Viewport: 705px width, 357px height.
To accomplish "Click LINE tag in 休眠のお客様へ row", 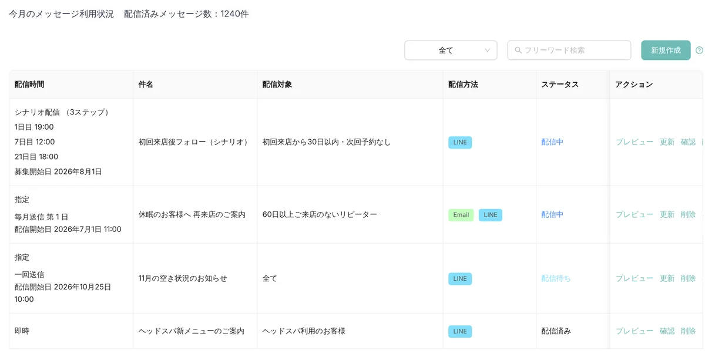I will [491, 215].
